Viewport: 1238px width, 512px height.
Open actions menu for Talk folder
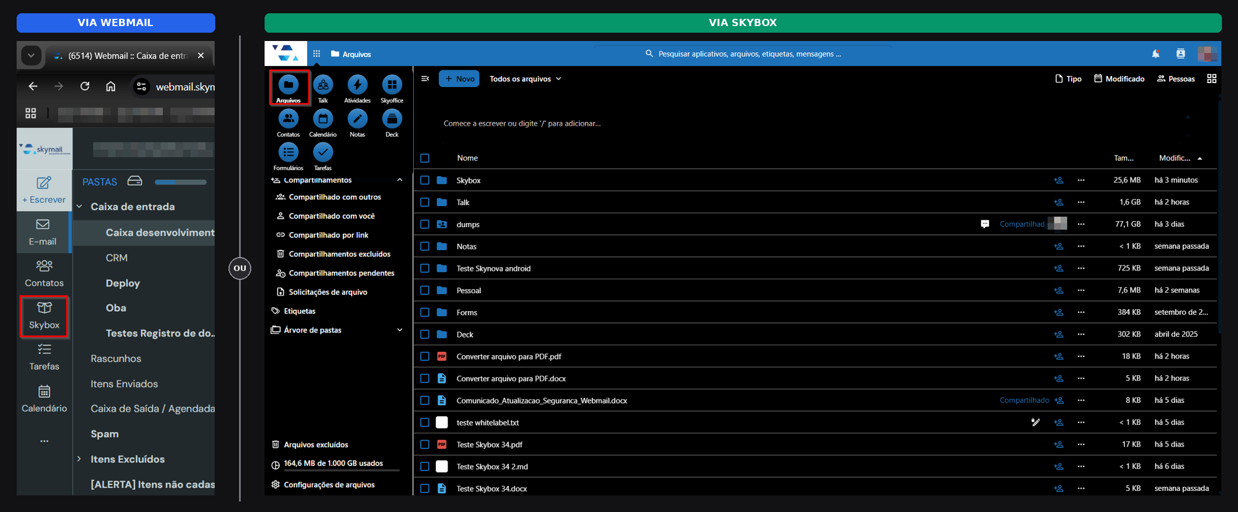[1081, 202]
